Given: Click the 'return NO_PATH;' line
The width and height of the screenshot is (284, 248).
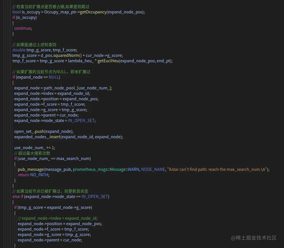Looking at the screenshot, I should (x=33, y=175).
